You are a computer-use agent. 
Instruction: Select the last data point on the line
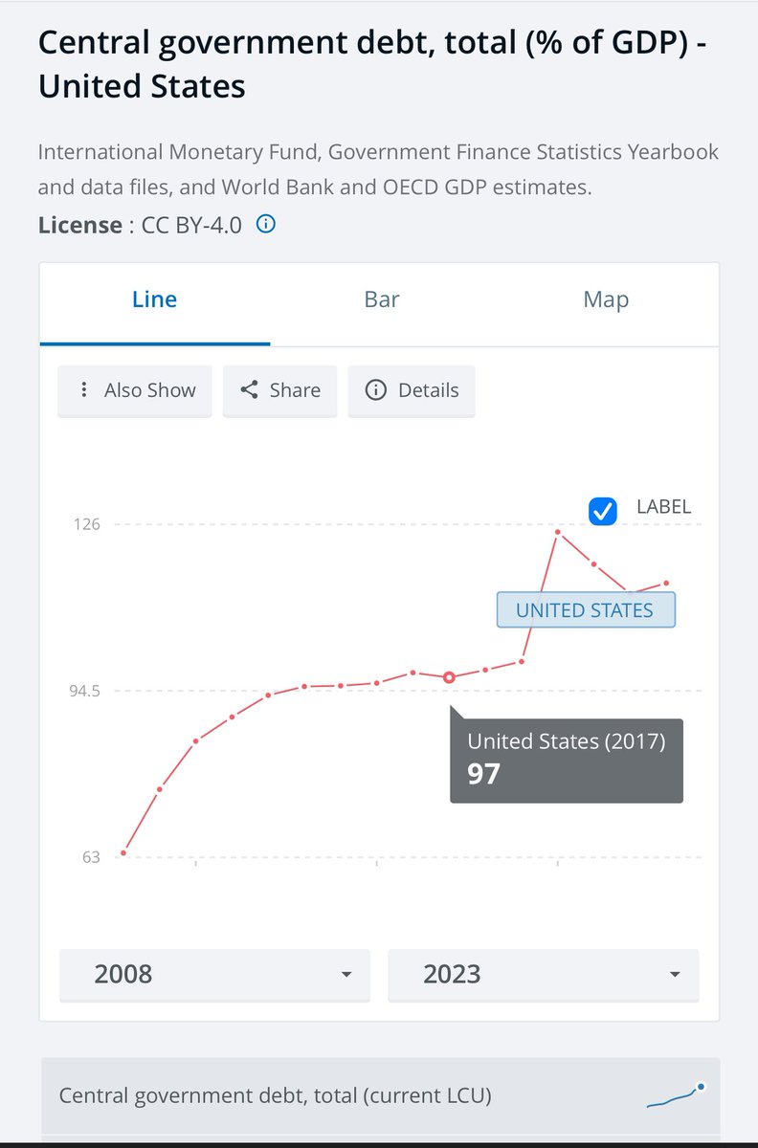point(666,583)
